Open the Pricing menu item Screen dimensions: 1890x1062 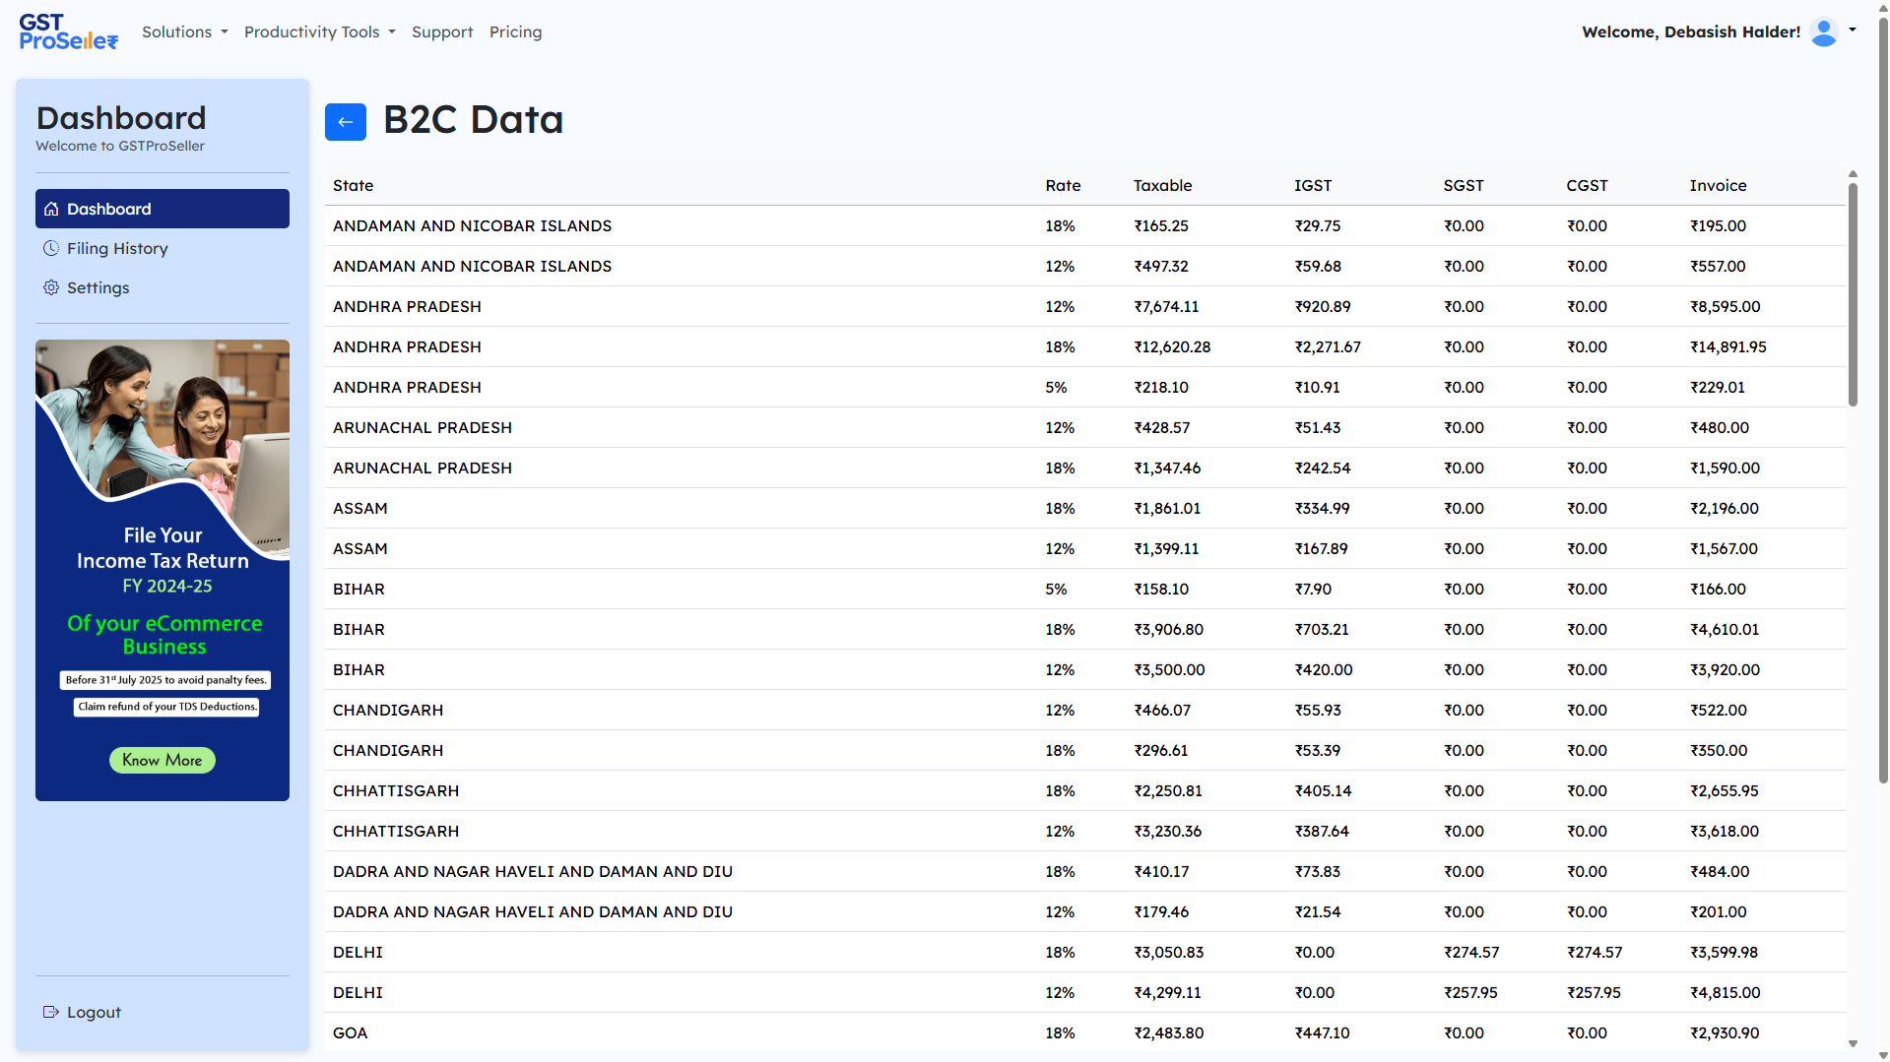(515, 31)
